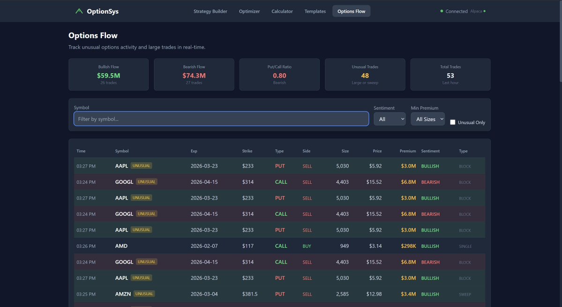Image resolution: width=562 pixels, height=307 pixels.
Task: Click the UNUSUAL badge next to AMZN
Action: (144, 294)
